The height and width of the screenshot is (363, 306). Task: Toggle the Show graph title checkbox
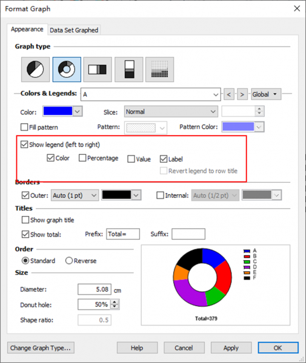25,220
